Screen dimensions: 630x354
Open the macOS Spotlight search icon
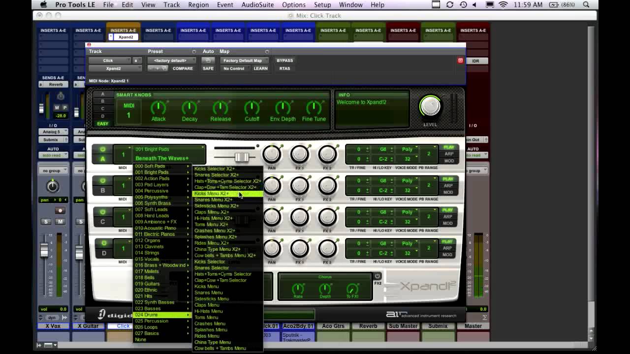click(x=586, y=5)
